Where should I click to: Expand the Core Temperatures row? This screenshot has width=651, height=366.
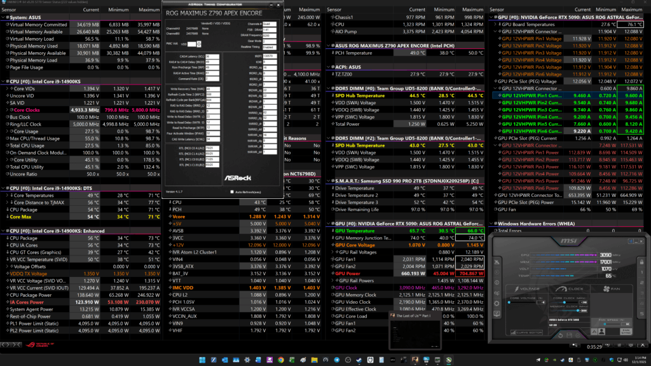(x=7, y=196)
